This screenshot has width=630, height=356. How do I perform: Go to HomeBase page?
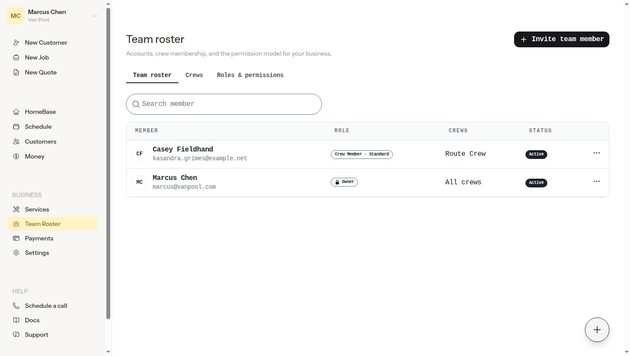click(52, 112)
